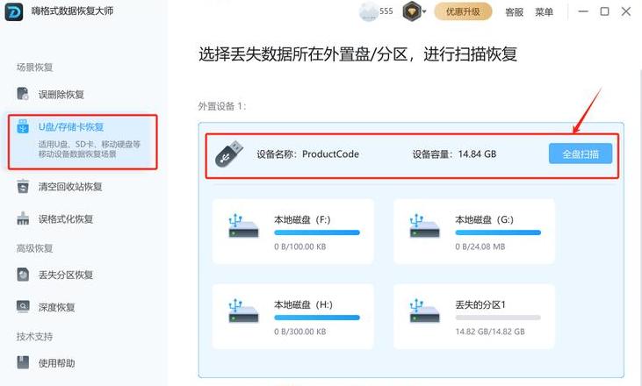642x386 pixels.
Task: Click 14.82 GB/14.82 GB size text
Action: tap(490, 332)
